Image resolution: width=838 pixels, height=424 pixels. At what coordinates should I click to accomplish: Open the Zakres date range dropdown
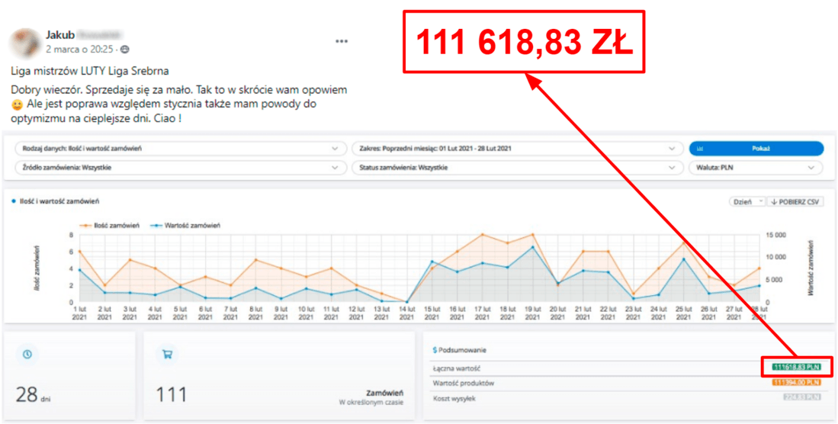click(515, 149)
